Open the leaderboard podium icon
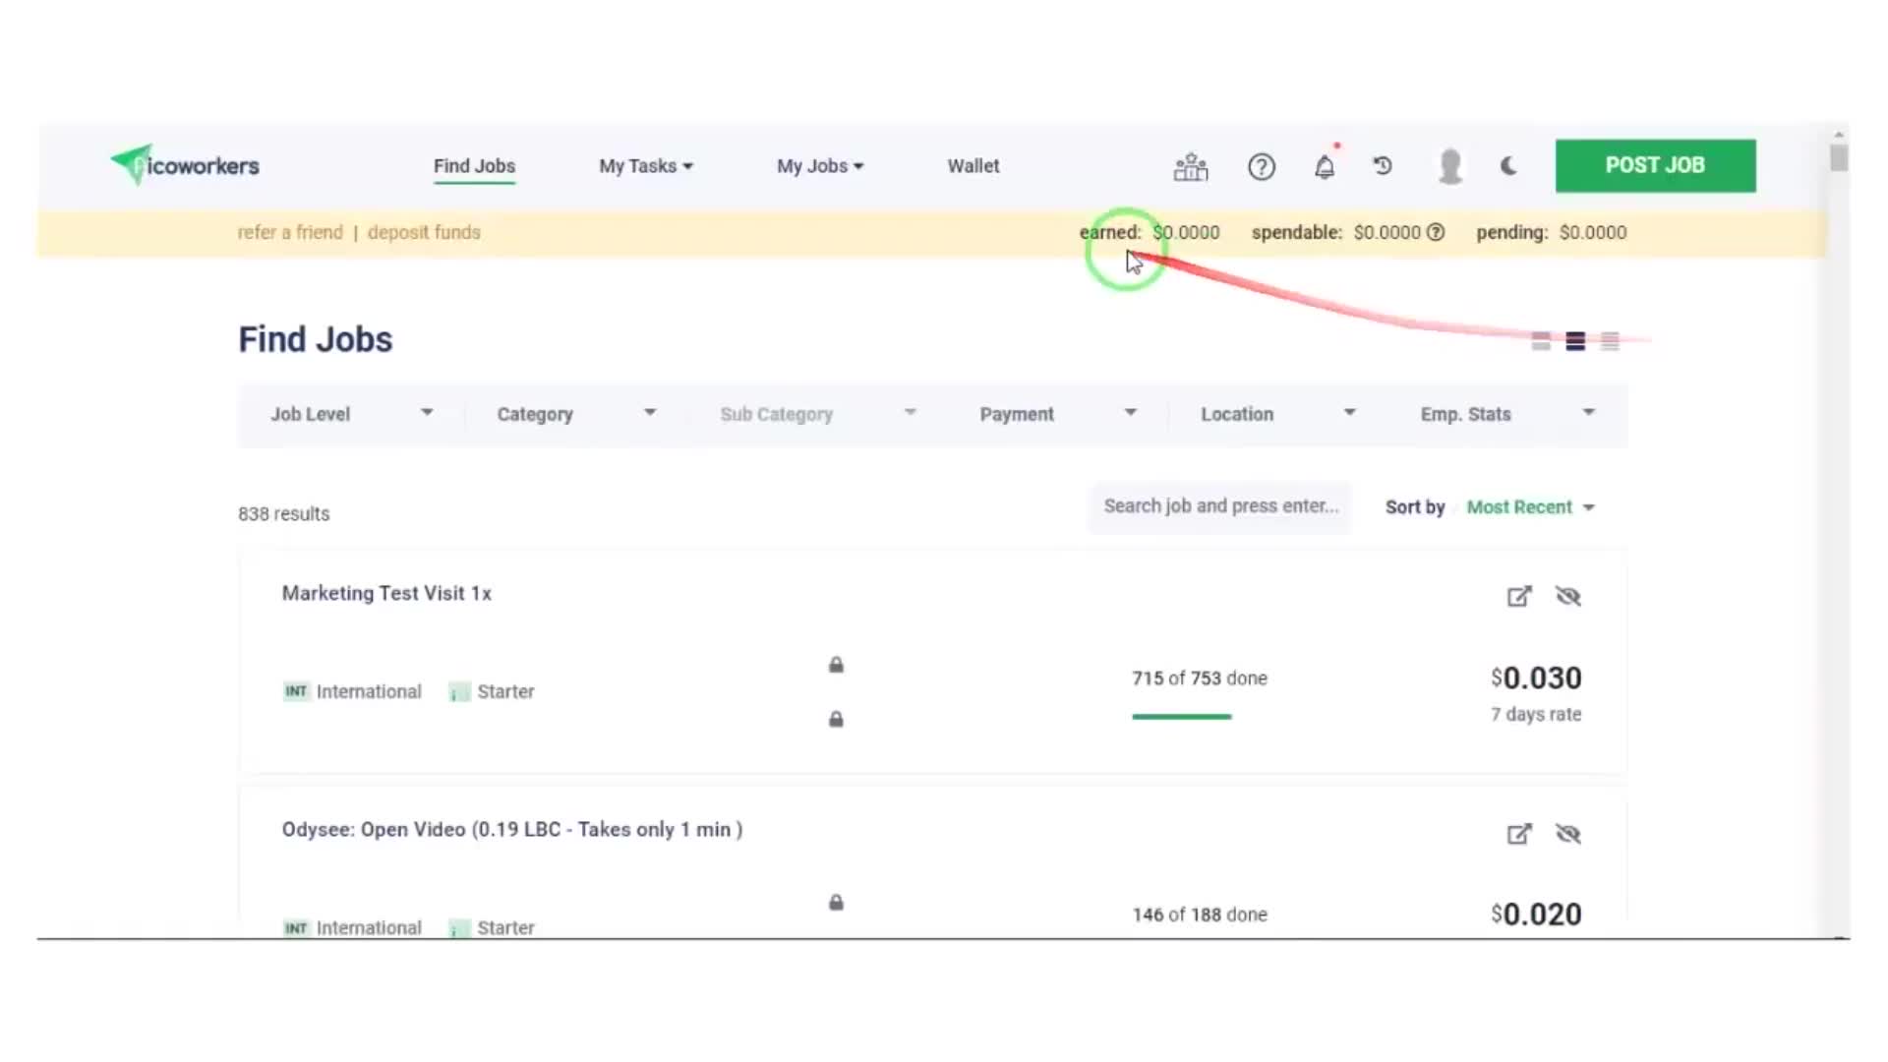This screenshot has width=1888, height=1062. click(x=1190, y=167)
